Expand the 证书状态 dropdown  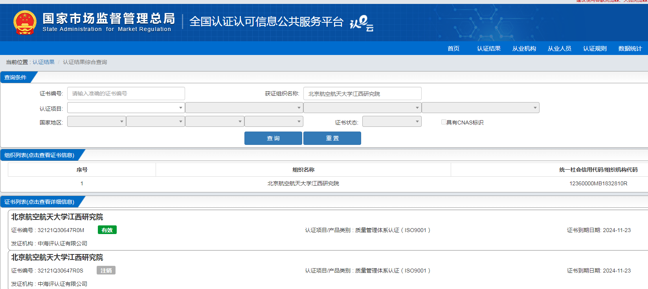tap(392, 121)
